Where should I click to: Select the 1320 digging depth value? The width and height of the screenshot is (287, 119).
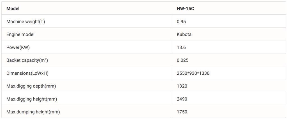tap(182, 86)
